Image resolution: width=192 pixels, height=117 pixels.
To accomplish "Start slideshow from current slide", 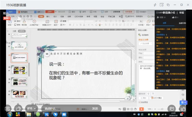I will tap(35, 21).
